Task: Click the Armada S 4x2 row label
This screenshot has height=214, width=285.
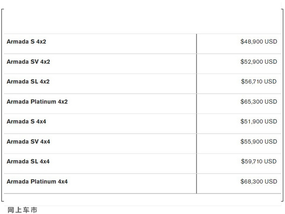Action: pyautogui.click(x=26, y=42)
